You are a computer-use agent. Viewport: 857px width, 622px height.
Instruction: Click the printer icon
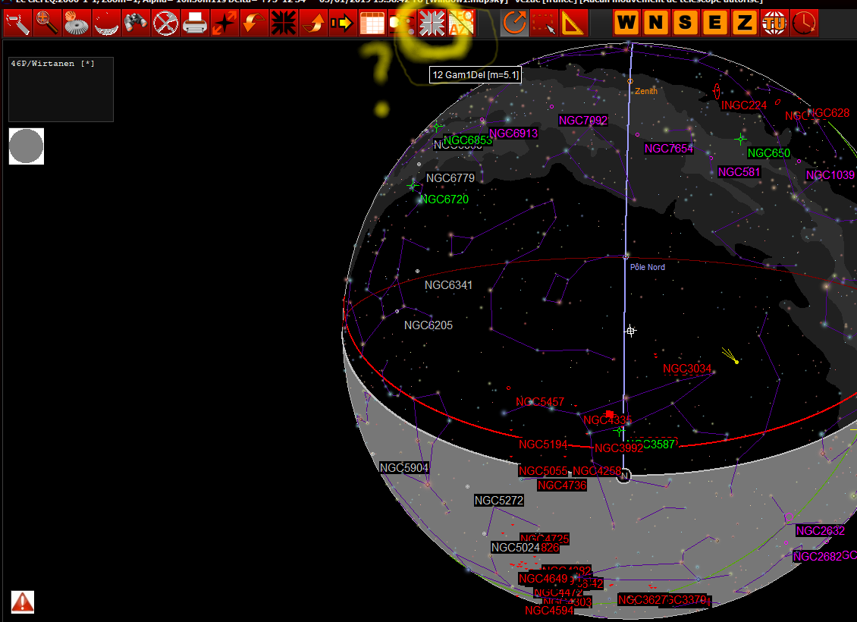(195, 24)
